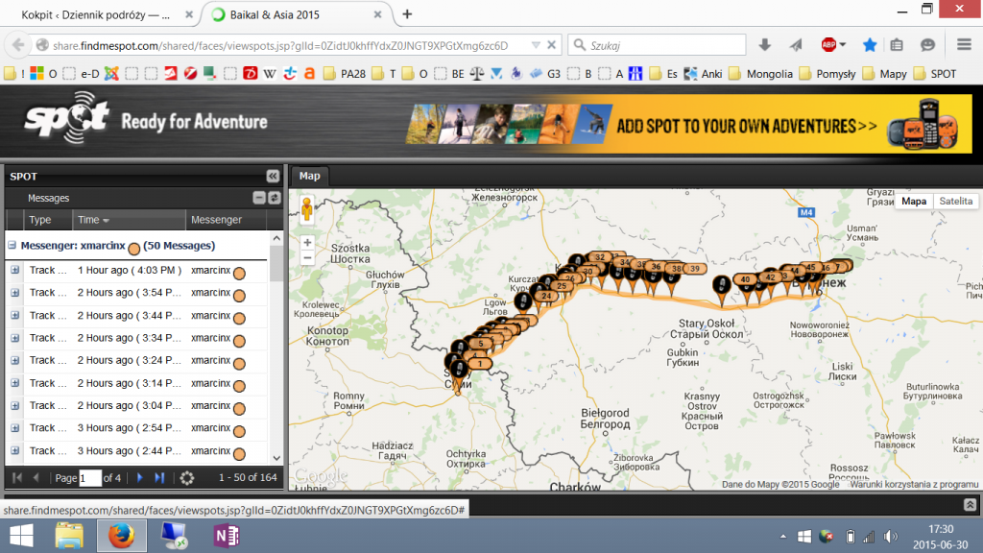Expand the 4:03 PM track message
Screen dimensions: 983x553
15,270
